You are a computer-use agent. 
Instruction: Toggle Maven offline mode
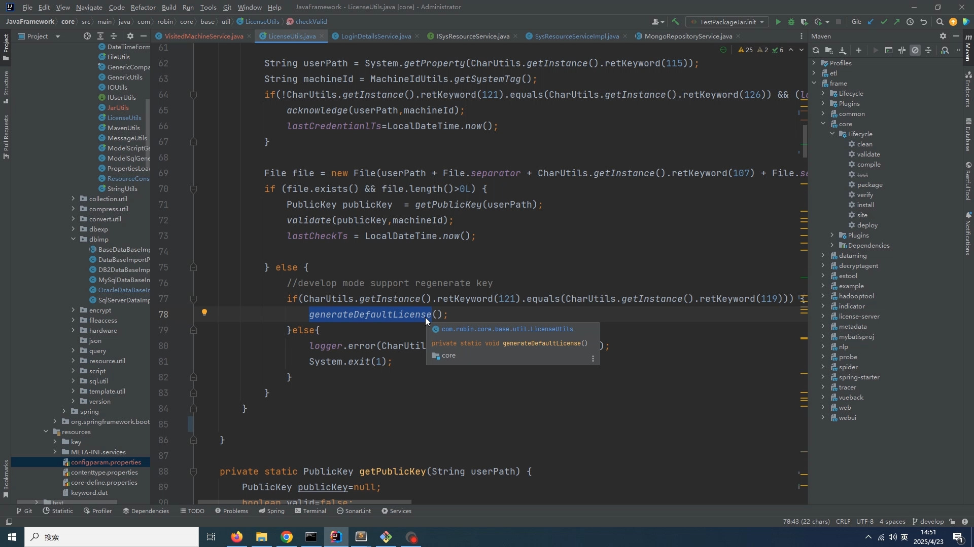click(x=902, y=50)
